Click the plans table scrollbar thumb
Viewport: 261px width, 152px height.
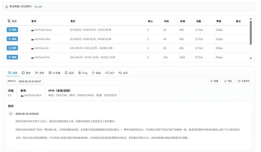(251, 33)
